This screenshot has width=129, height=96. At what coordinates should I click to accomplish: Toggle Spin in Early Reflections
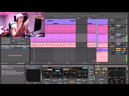[x=58, y=71]
